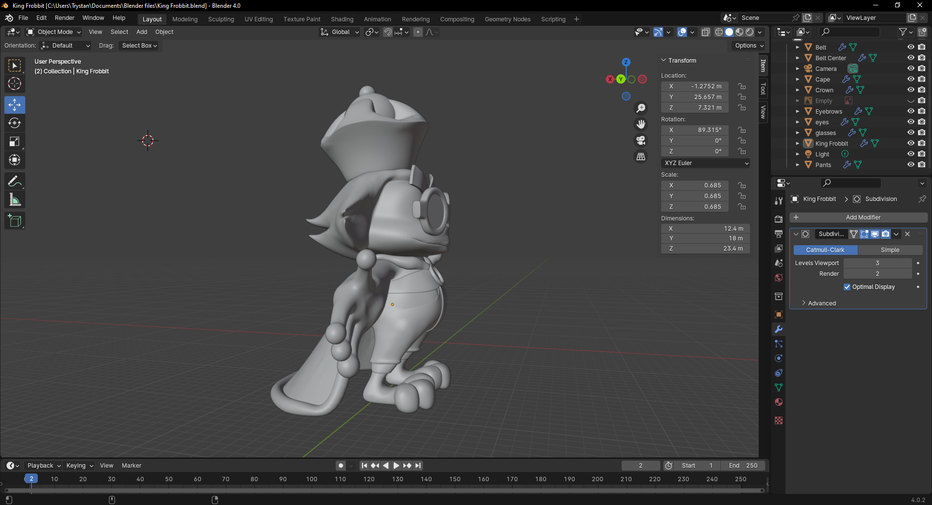This screenshot has height=505, width=932.
Task: Select the Simple subdivision type
Action: (890, 250)
